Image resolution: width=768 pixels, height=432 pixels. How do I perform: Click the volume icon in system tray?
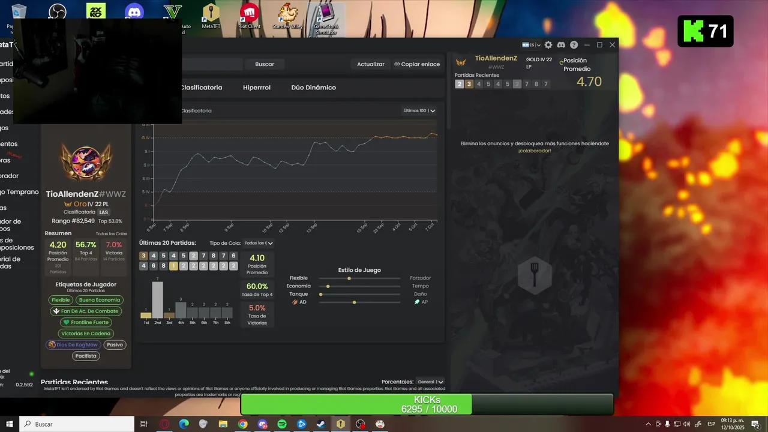[686, 424]
